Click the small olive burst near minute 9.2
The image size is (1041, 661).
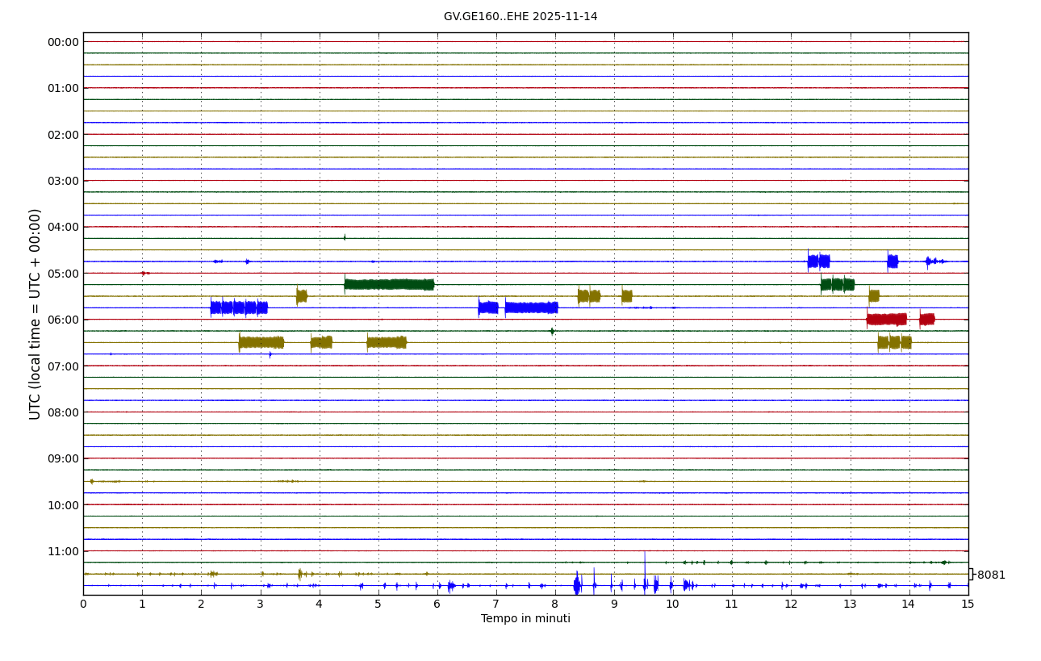[626, 296]
